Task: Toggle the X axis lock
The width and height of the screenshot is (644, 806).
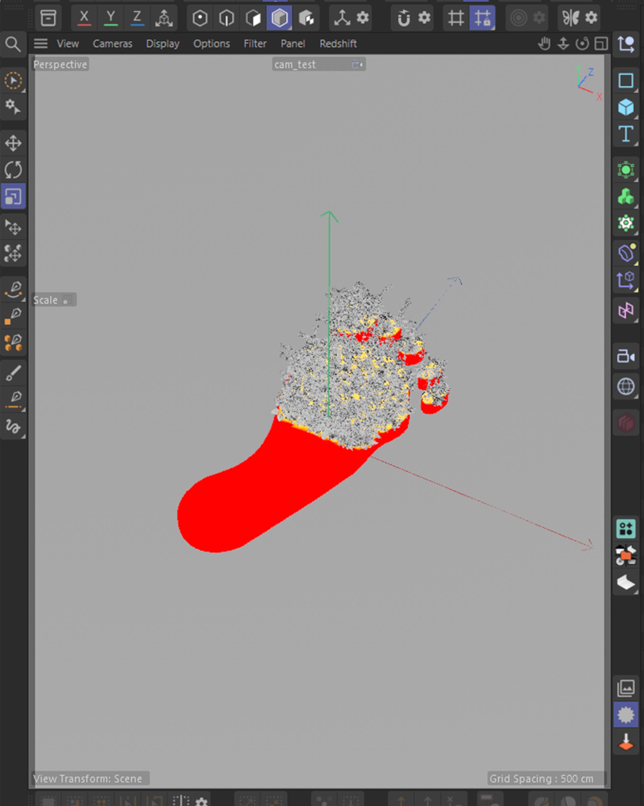Action: 84,17
